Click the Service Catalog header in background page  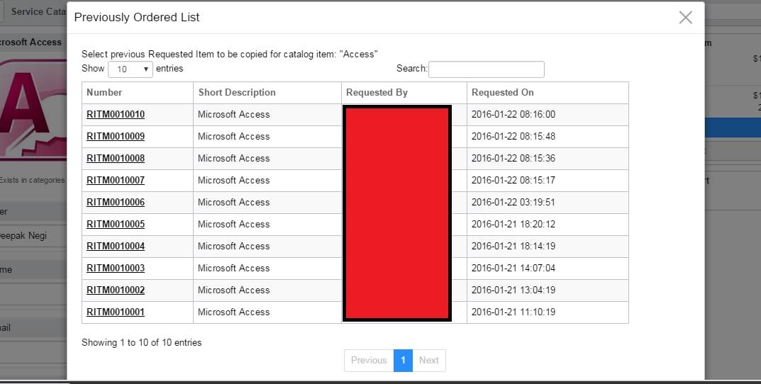(x=38, y=11)
